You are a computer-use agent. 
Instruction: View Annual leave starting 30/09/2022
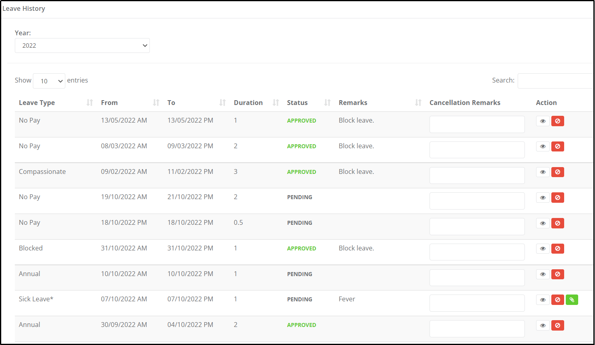point(543,325)
